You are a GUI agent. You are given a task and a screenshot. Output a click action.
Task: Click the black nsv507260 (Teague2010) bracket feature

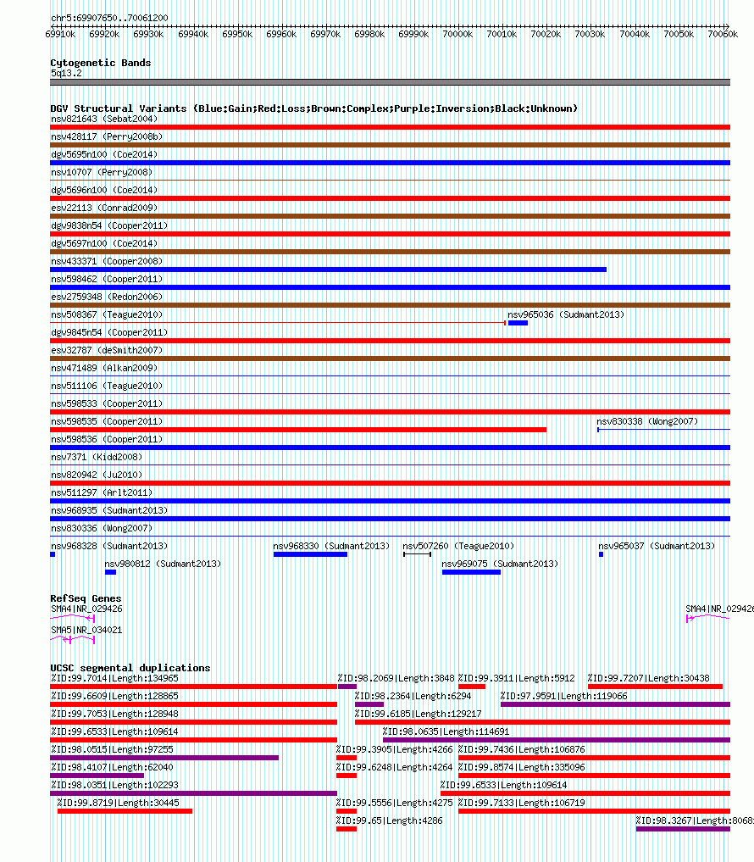click(x=417, y=554)
